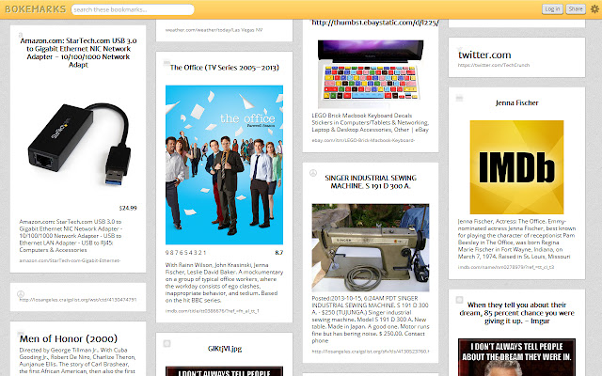Click the Log in button
Screen dimensions: 602x376
(x=552, y=9)
